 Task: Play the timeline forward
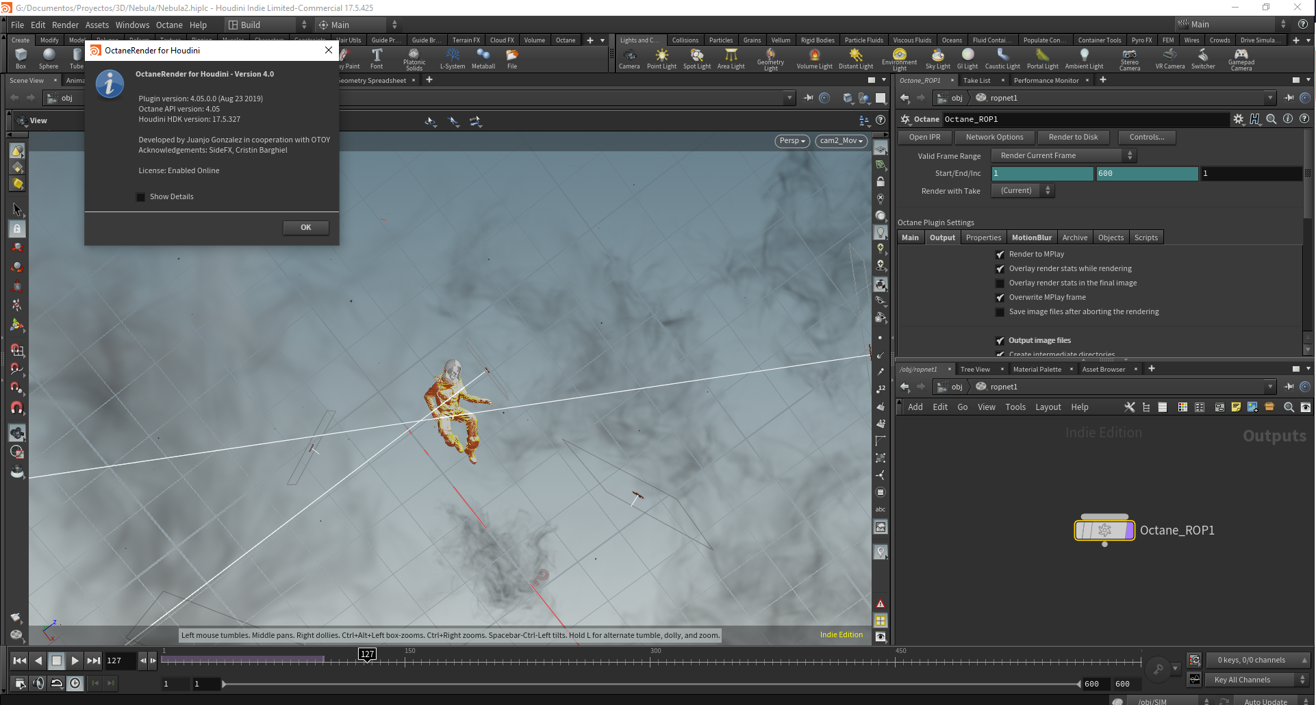pos(75,661)
